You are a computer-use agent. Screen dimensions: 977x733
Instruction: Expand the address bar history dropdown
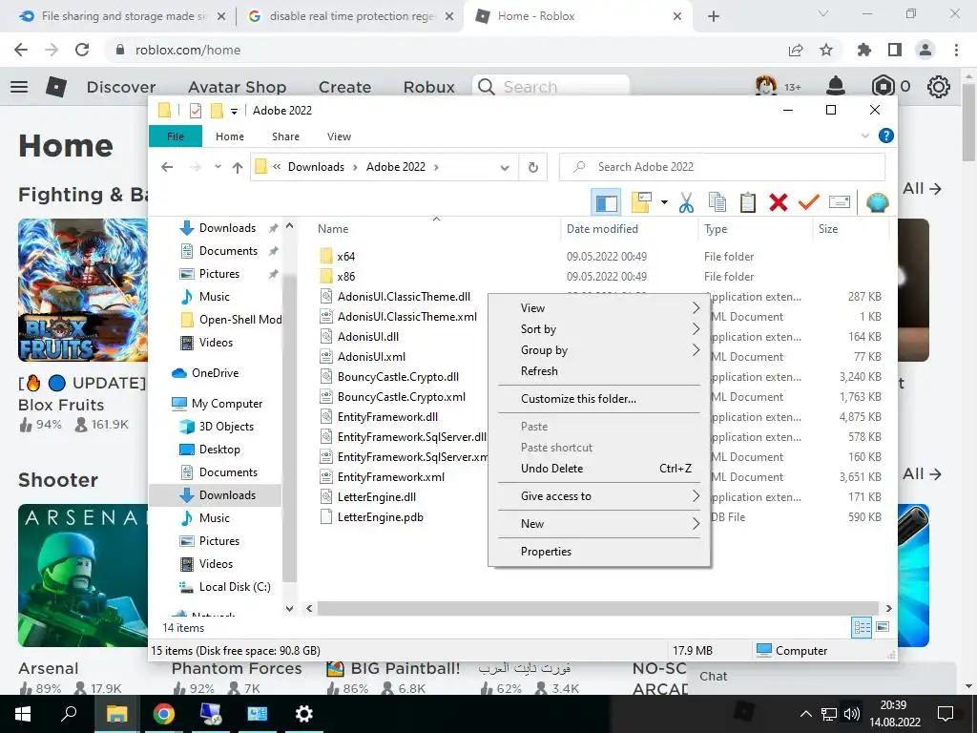coord(505,167)
